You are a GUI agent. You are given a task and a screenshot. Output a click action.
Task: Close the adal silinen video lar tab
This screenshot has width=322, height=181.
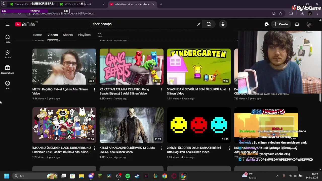(x=153, y=4)
